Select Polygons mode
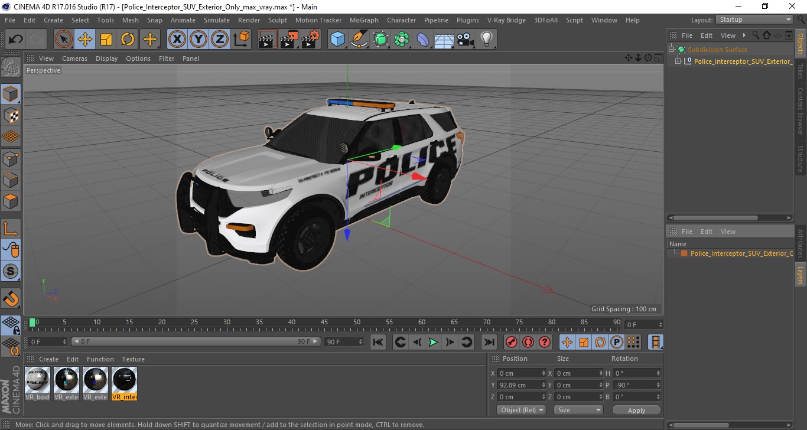Screen dimensions: 807x430 click(11, 201)
